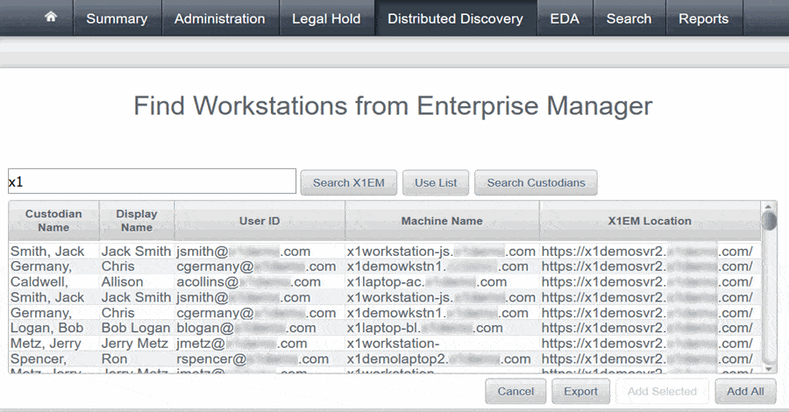Click the Export button
The width and height of the screenshot is (789, 412).
click(x=580, y=391)
